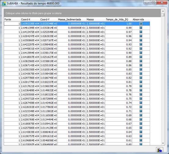The image size is (169, 154).
Task: Toggle Absorvida checkbox in row with 1.00
Action: coord(141,24)
